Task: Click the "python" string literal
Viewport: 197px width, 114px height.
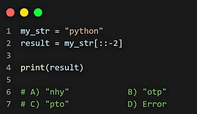Action: [84, 31]
